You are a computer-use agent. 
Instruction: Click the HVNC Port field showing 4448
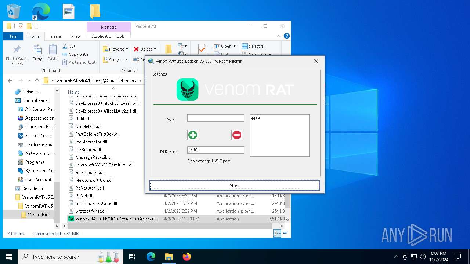(x=216, y=150)
